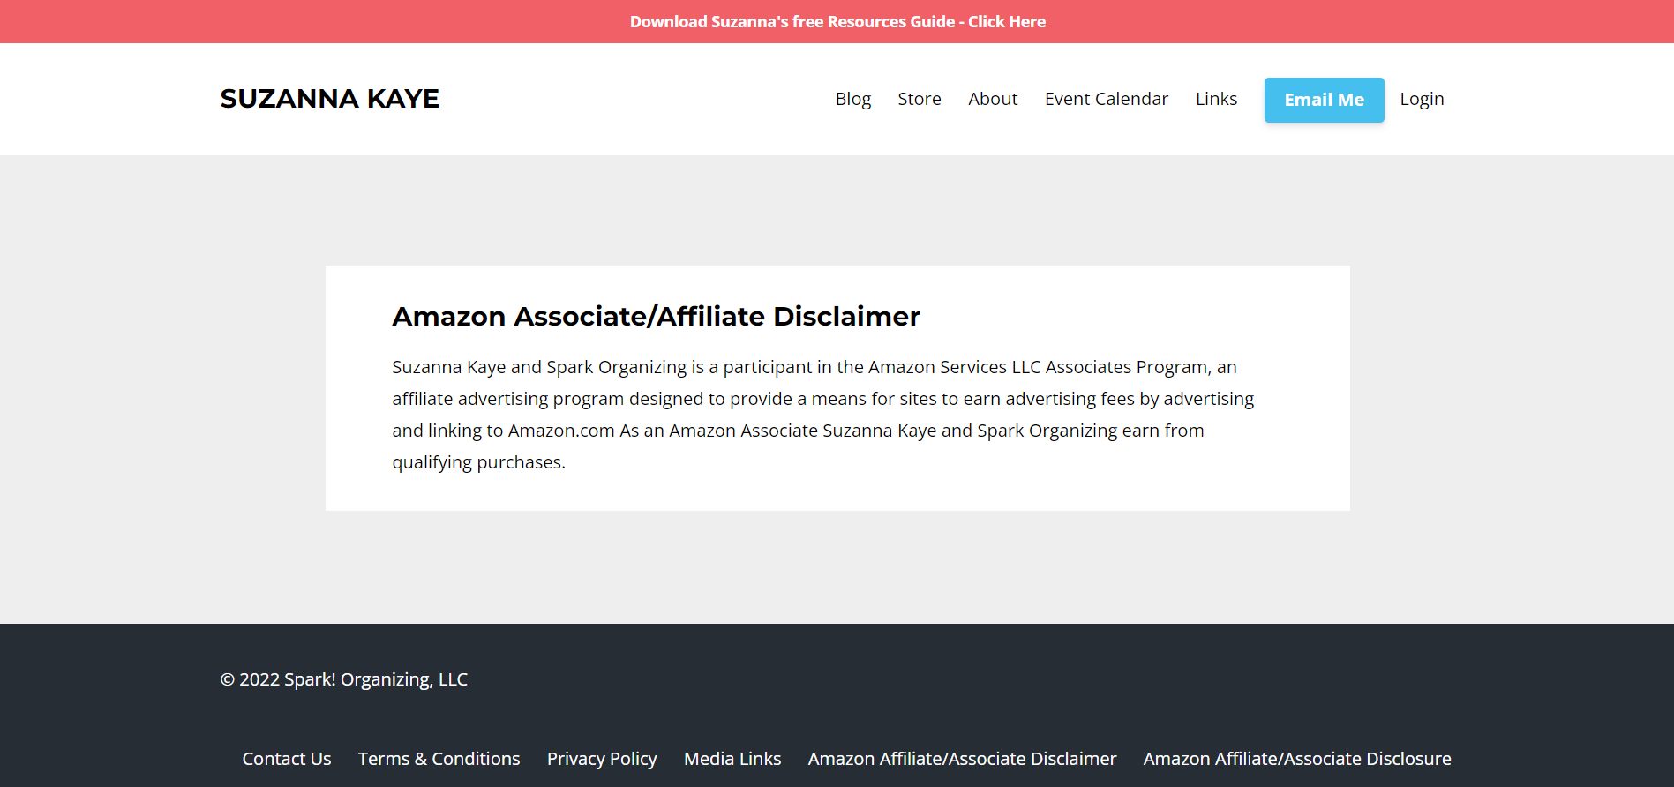Click the red resources guide download banner

[x=837, y=21]
